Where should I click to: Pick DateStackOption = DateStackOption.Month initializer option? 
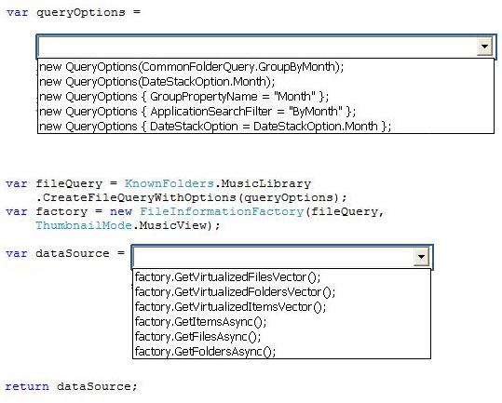(x=265, y=126)
